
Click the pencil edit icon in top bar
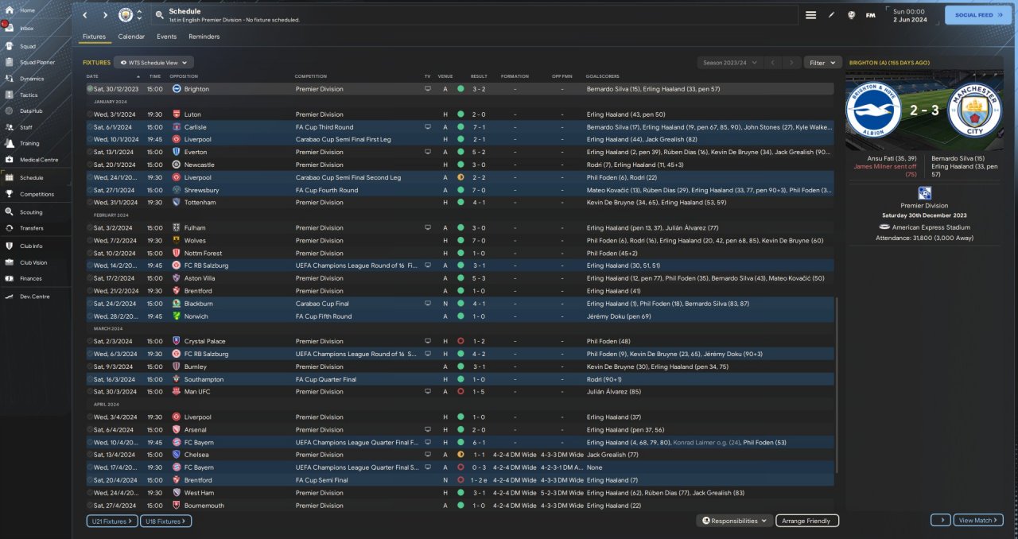831,15
